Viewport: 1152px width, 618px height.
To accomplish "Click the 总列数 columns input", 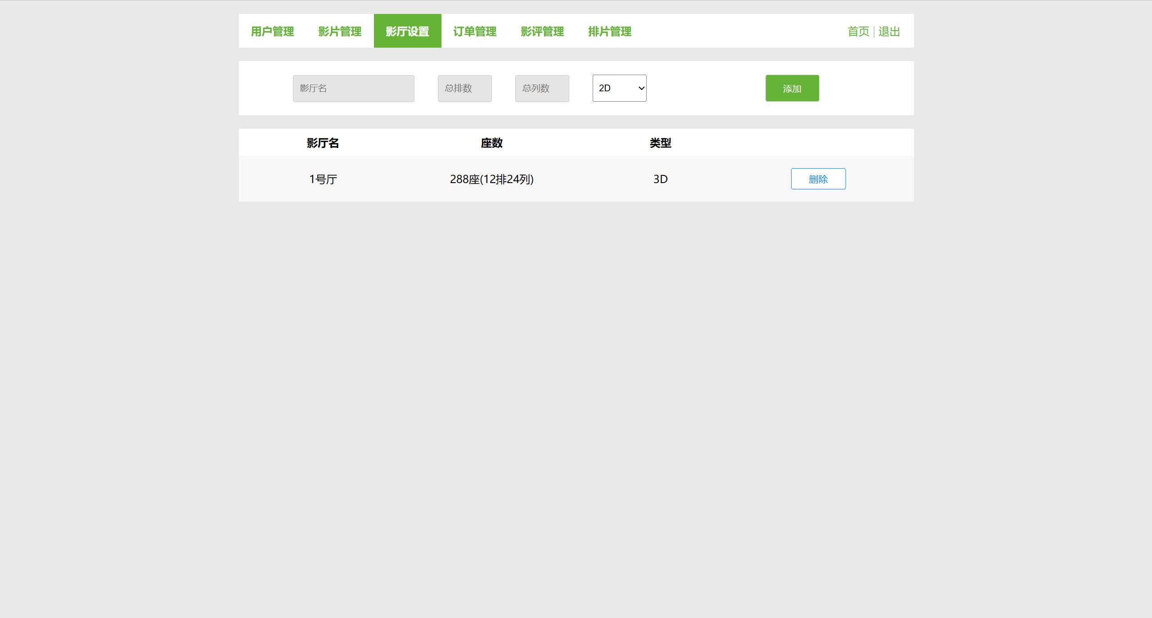I will [542, 88].
